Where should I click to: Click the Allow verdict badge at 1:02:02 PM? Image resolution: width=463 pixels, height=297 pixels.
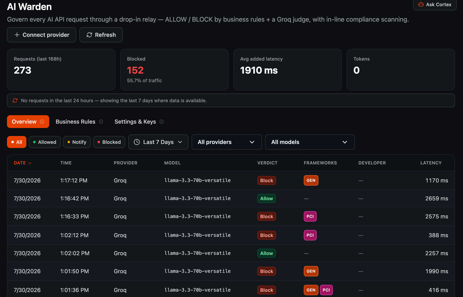click(266, 253)
